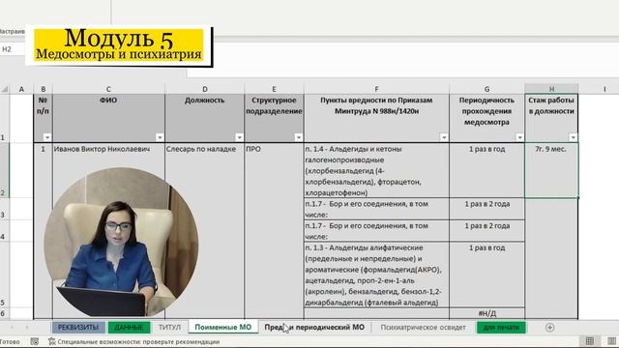Add a new sheet with plus icon
The image size is (619, 348).
(x=549, y=327)
